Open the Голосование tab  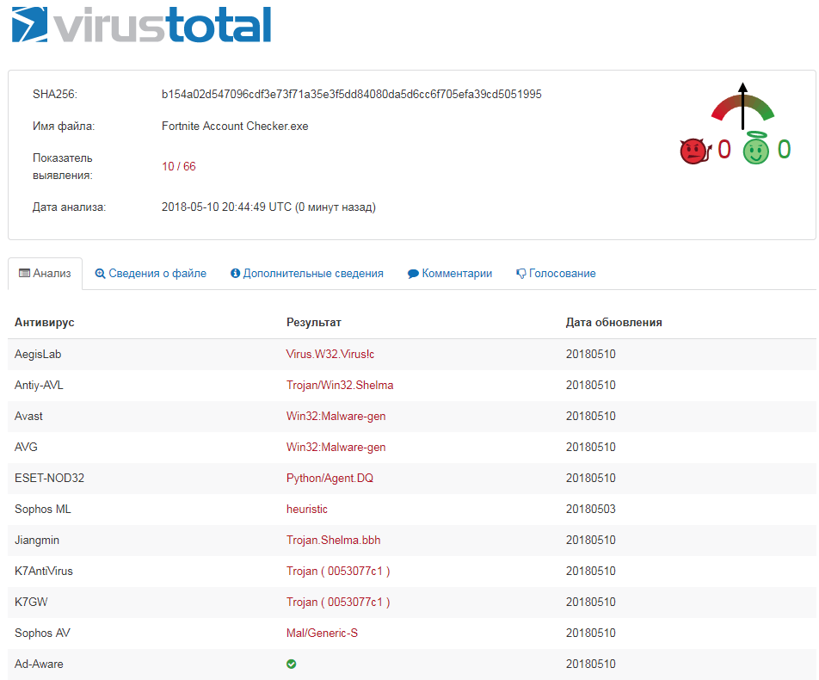point(556,274)
